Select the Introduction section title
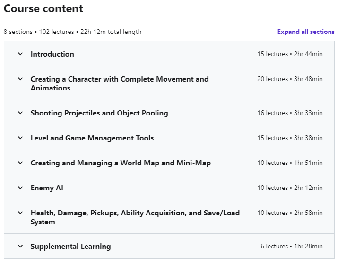The image size is (338, 263). click(x=52, y=54)
